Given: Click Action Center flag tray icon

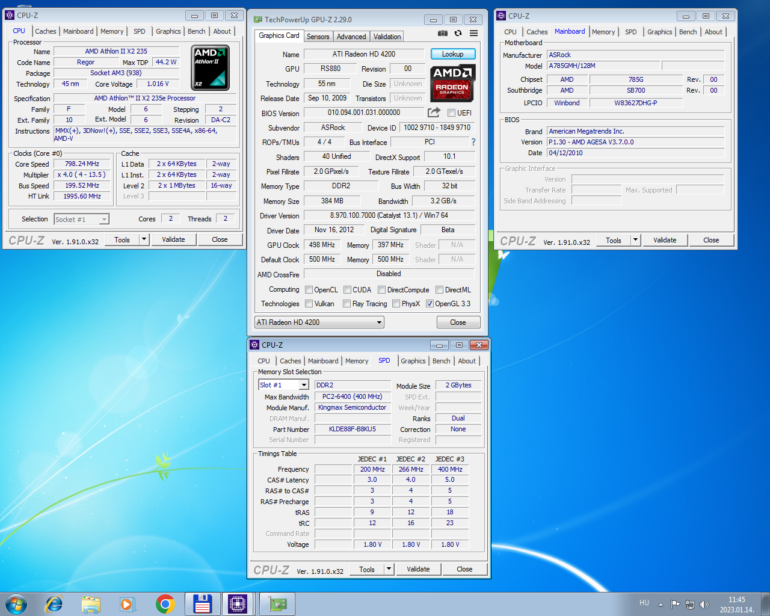Looking at the screenshot, I should pyautogui.click(x=676, y=604).
